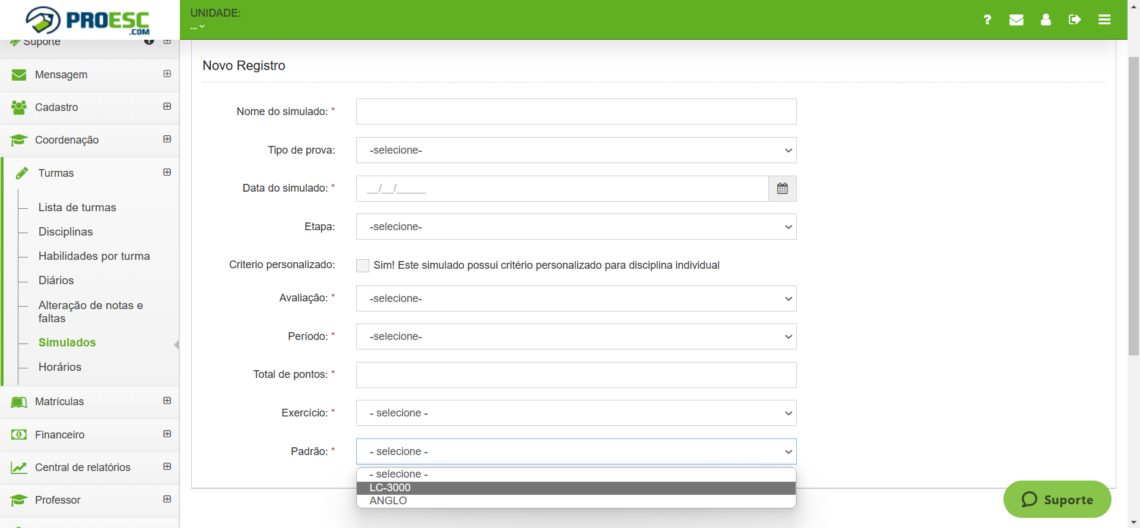The width and height of the screenshot is (1140, 528).
Task: Open the calendar date picker icon
Action: coord(782,189)
